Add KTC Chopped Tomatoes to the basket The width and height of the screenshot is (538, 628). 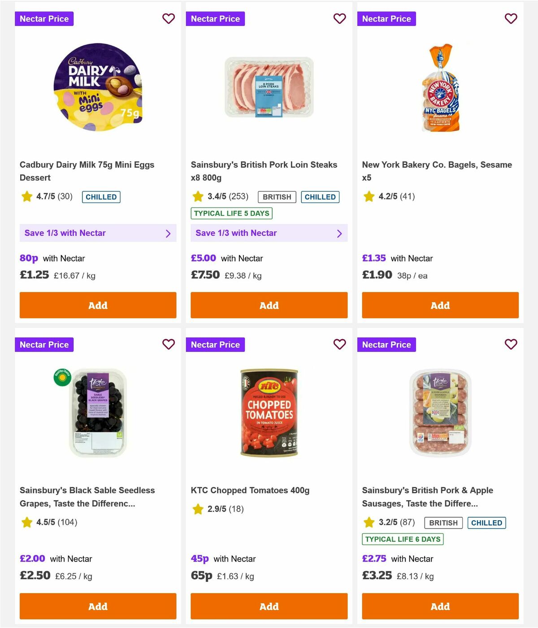tap(269, 606)
